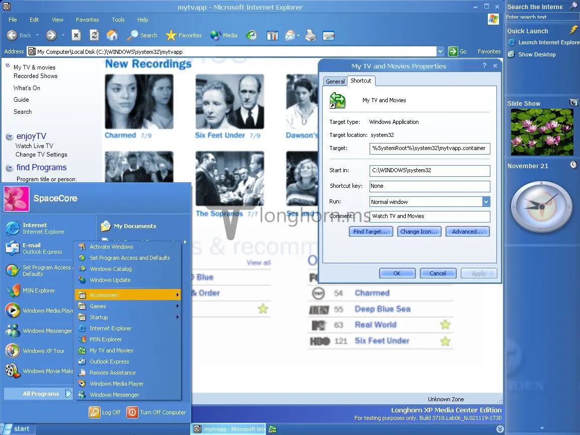This screenshot has height=435, width=580.
Task: Open the Mail toolbar icon
Action: coord(291,36)
